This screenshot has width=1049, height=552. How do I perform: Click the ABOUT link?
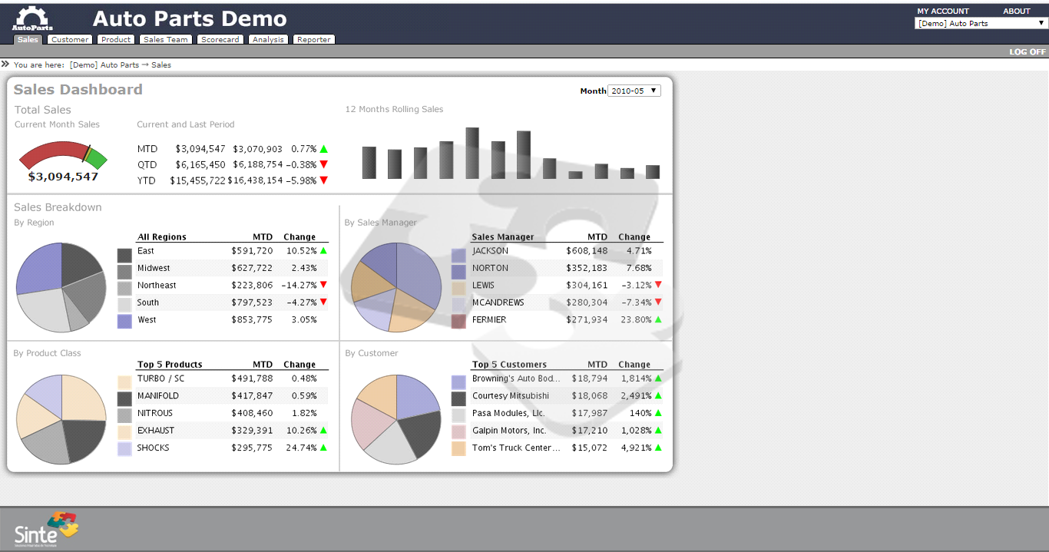1017,11
